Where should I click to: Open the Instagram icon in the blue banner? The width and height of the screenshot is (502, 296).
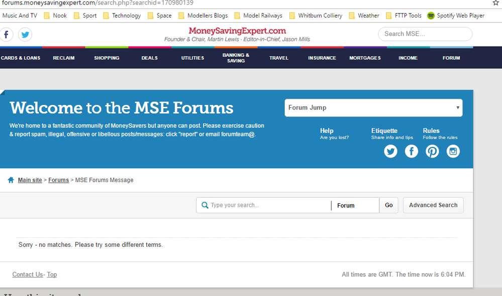click(453, 151)
